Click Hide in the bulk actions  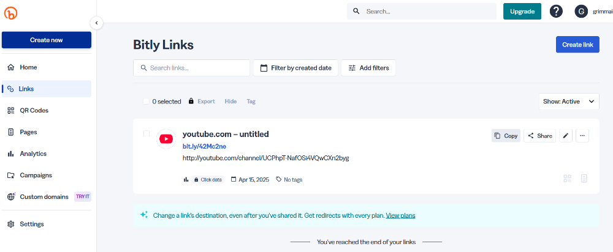(x=230, y=102)
